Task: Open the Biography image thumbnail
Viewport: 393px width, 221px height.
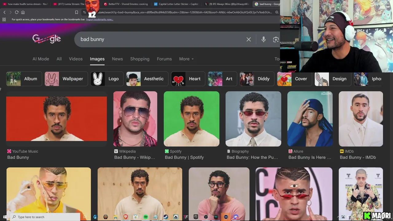Action: pyautogui.click(x=253, y=119)
